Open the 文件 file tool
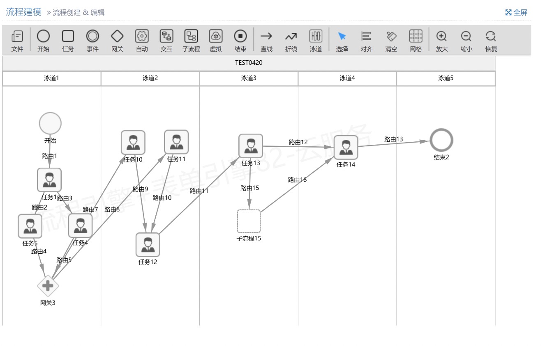545x346 pixels. pos(17,41)
